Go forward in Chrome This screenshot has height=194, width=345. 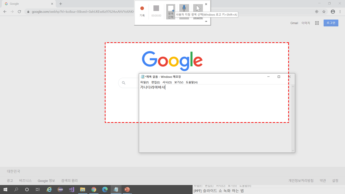tap(12, 12)
